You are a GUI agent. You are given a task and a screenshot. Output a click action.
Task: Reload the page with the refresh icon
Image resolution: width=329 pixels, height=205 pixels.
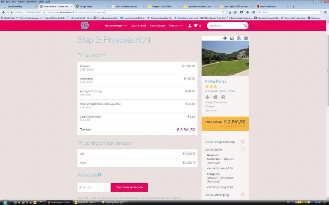coord(223,12)
